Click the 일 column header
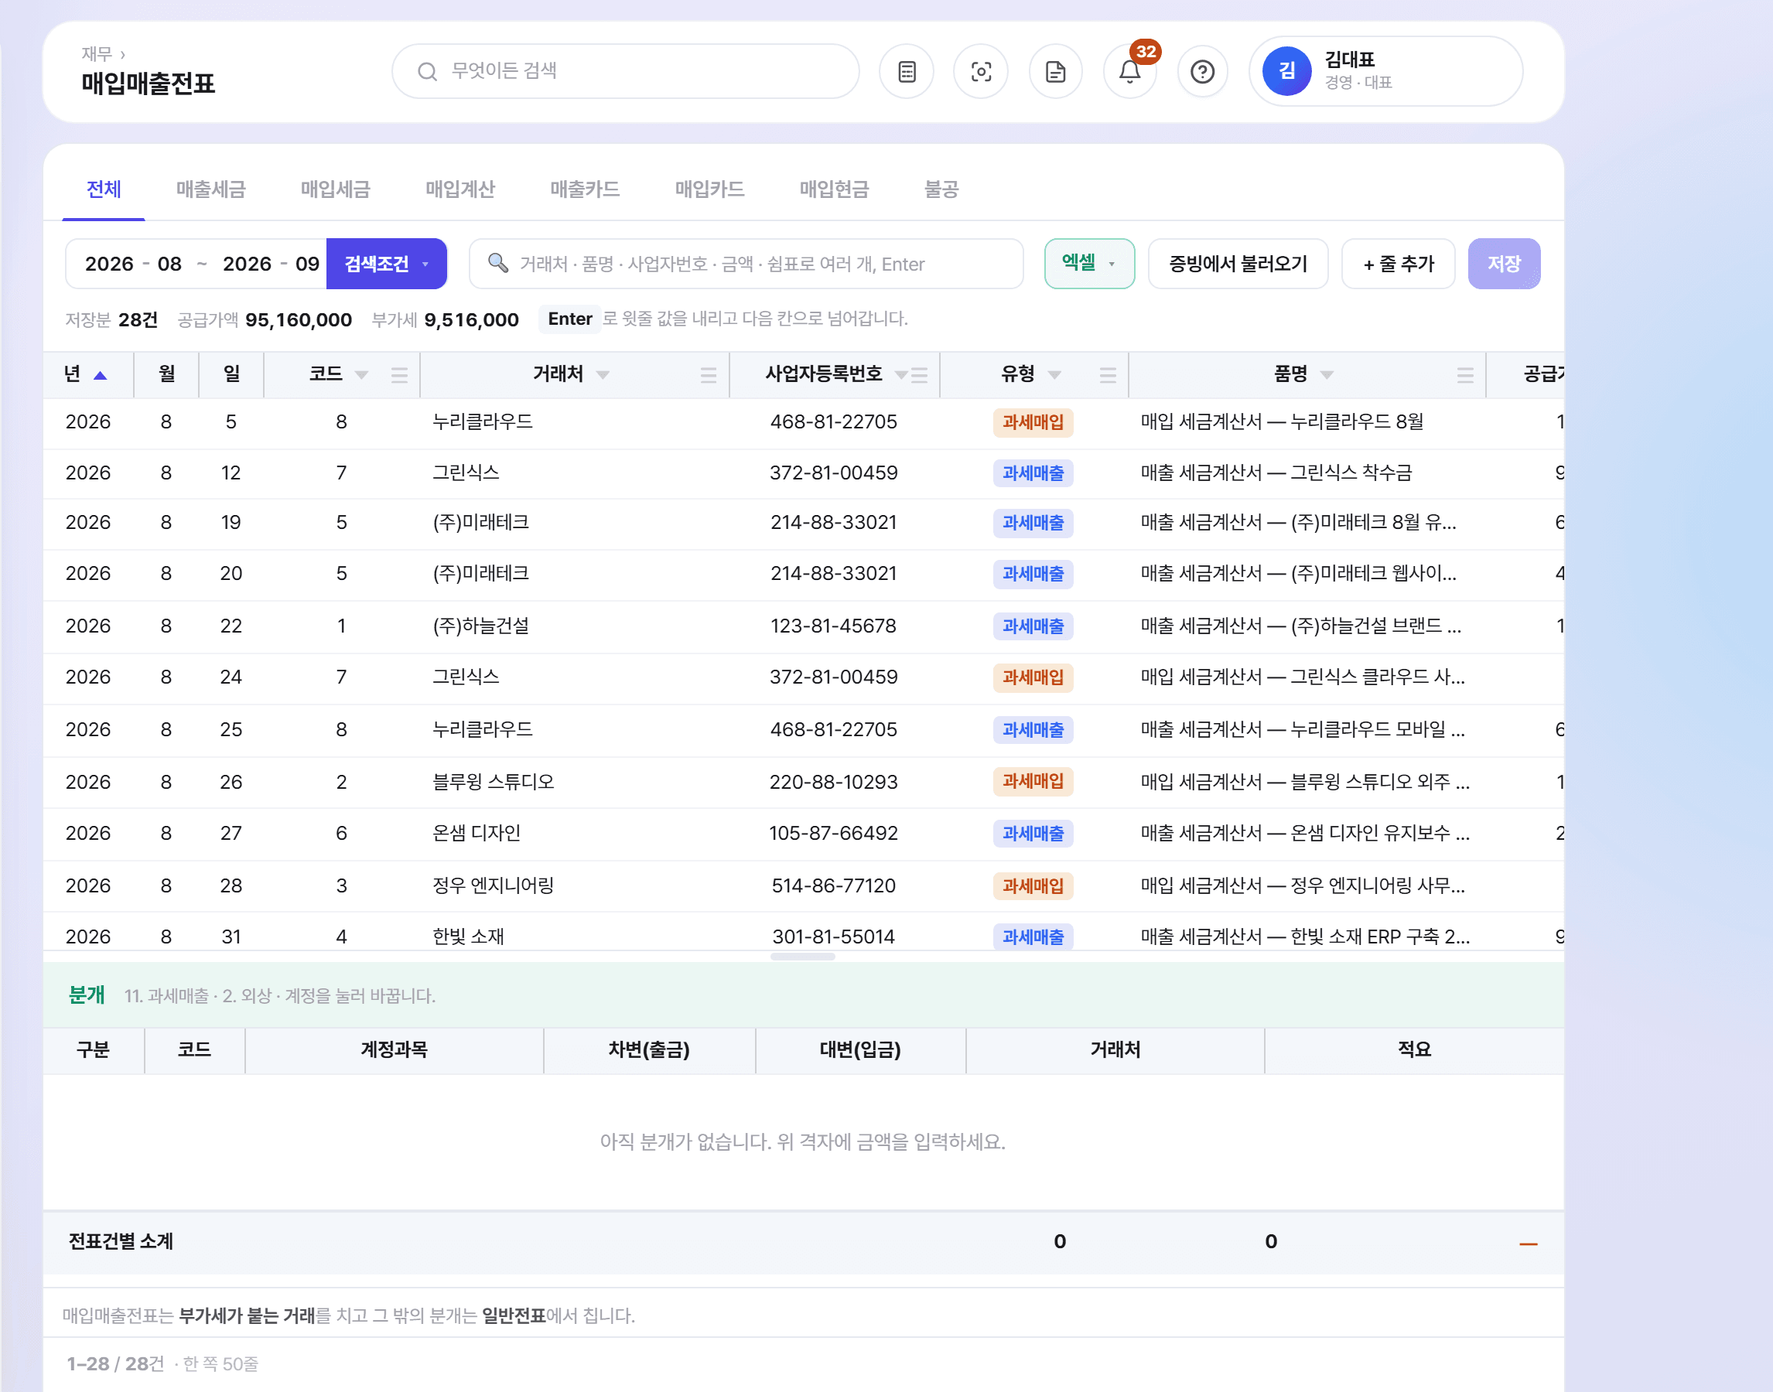 click(x=231, y=374)
